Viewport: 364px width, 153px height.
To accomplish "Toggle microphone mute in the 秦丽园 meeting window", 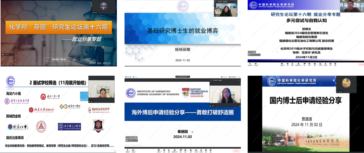I will coord(127,151).
